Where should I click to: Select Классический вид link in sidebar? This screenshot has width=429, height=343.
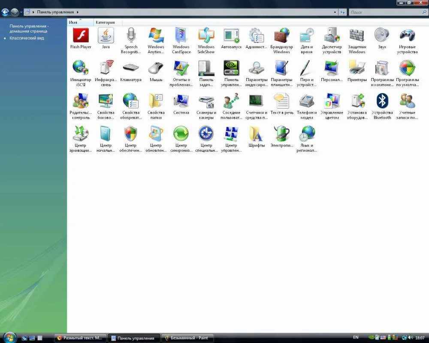(27, 38)
